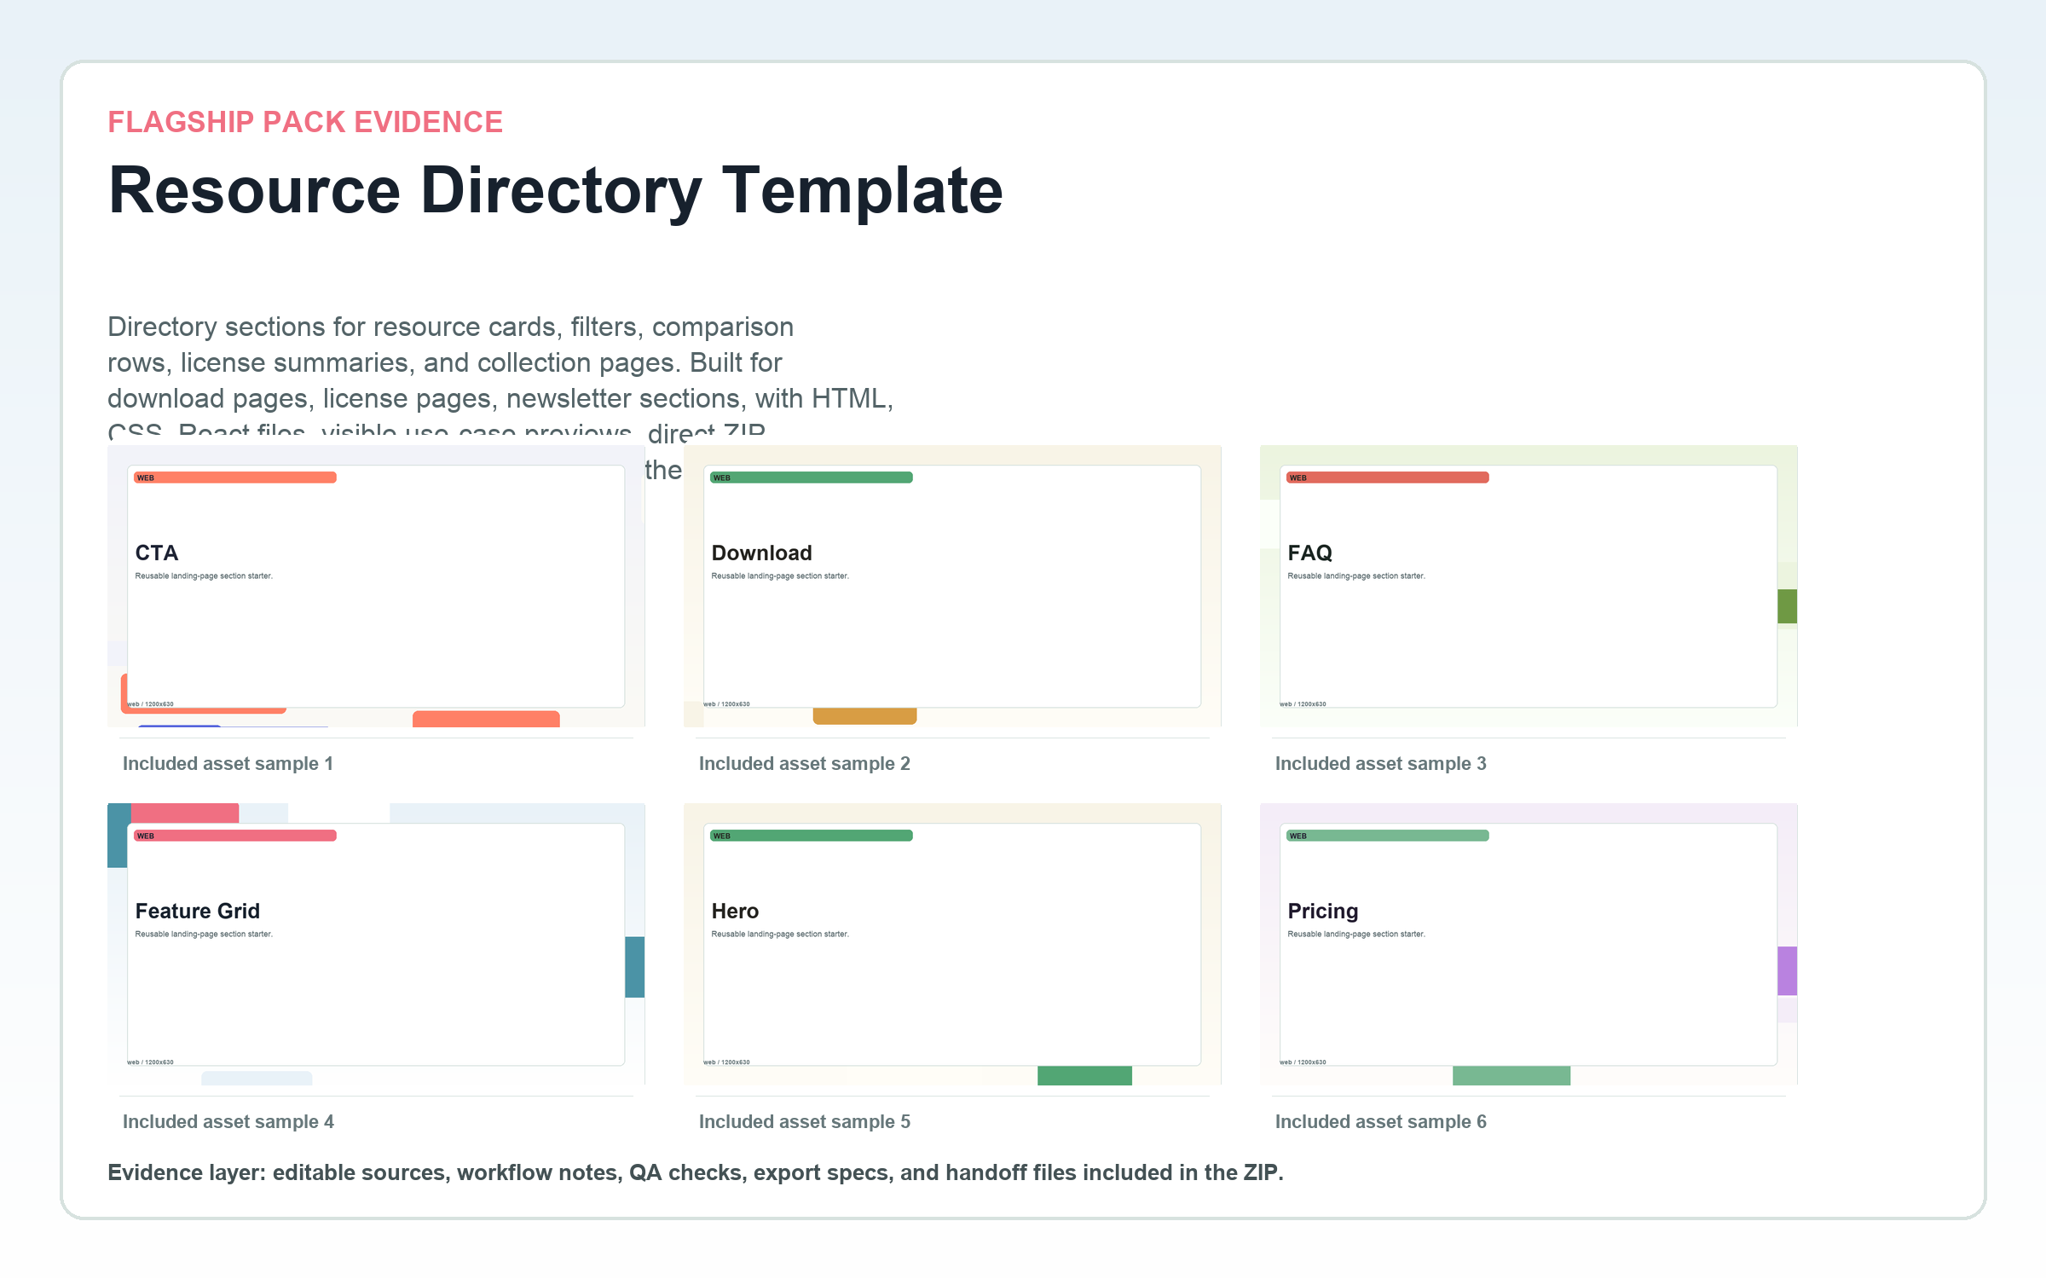The height and width of the screenshot is (1279, 2046).
Task: Click the 'Included asset sample 2' caption
Action: pyautogui.click(x=804, y=763)
